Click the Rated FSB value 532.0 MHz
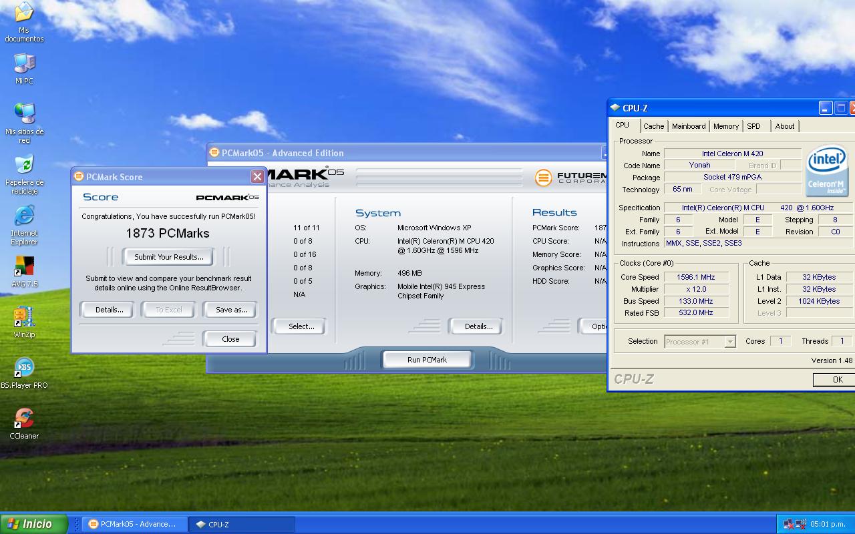The image size is (855, 534). (x=695, y=312)
